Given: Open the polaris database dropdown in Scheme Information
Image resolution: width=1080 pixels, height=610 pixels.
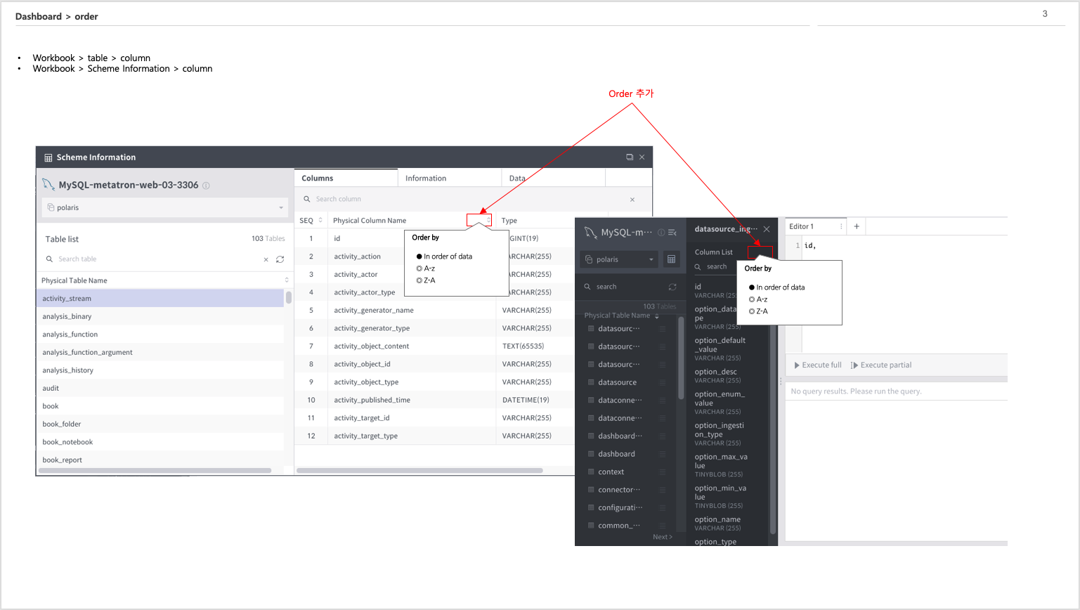Looking at the screenshot, I should coord(165,207).
